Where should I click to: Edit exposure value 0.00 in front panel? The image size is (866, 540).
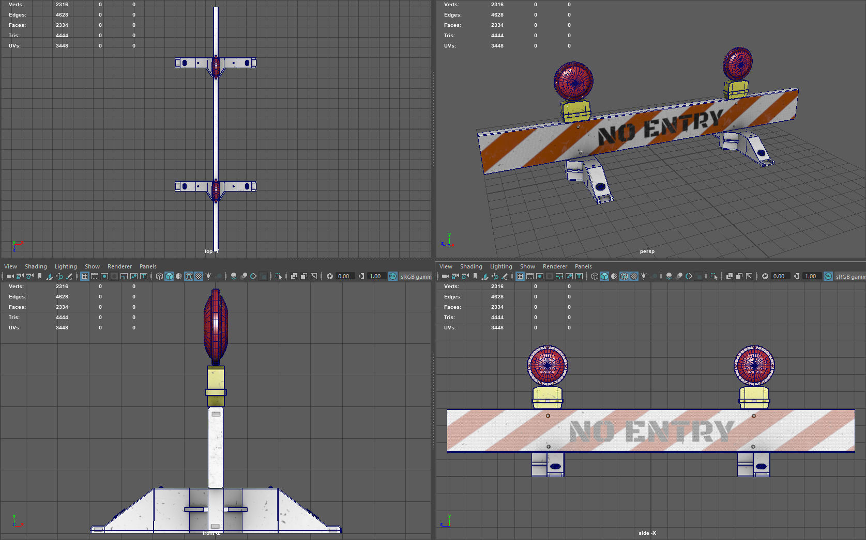pyautogui.click(x=345, y=276)
